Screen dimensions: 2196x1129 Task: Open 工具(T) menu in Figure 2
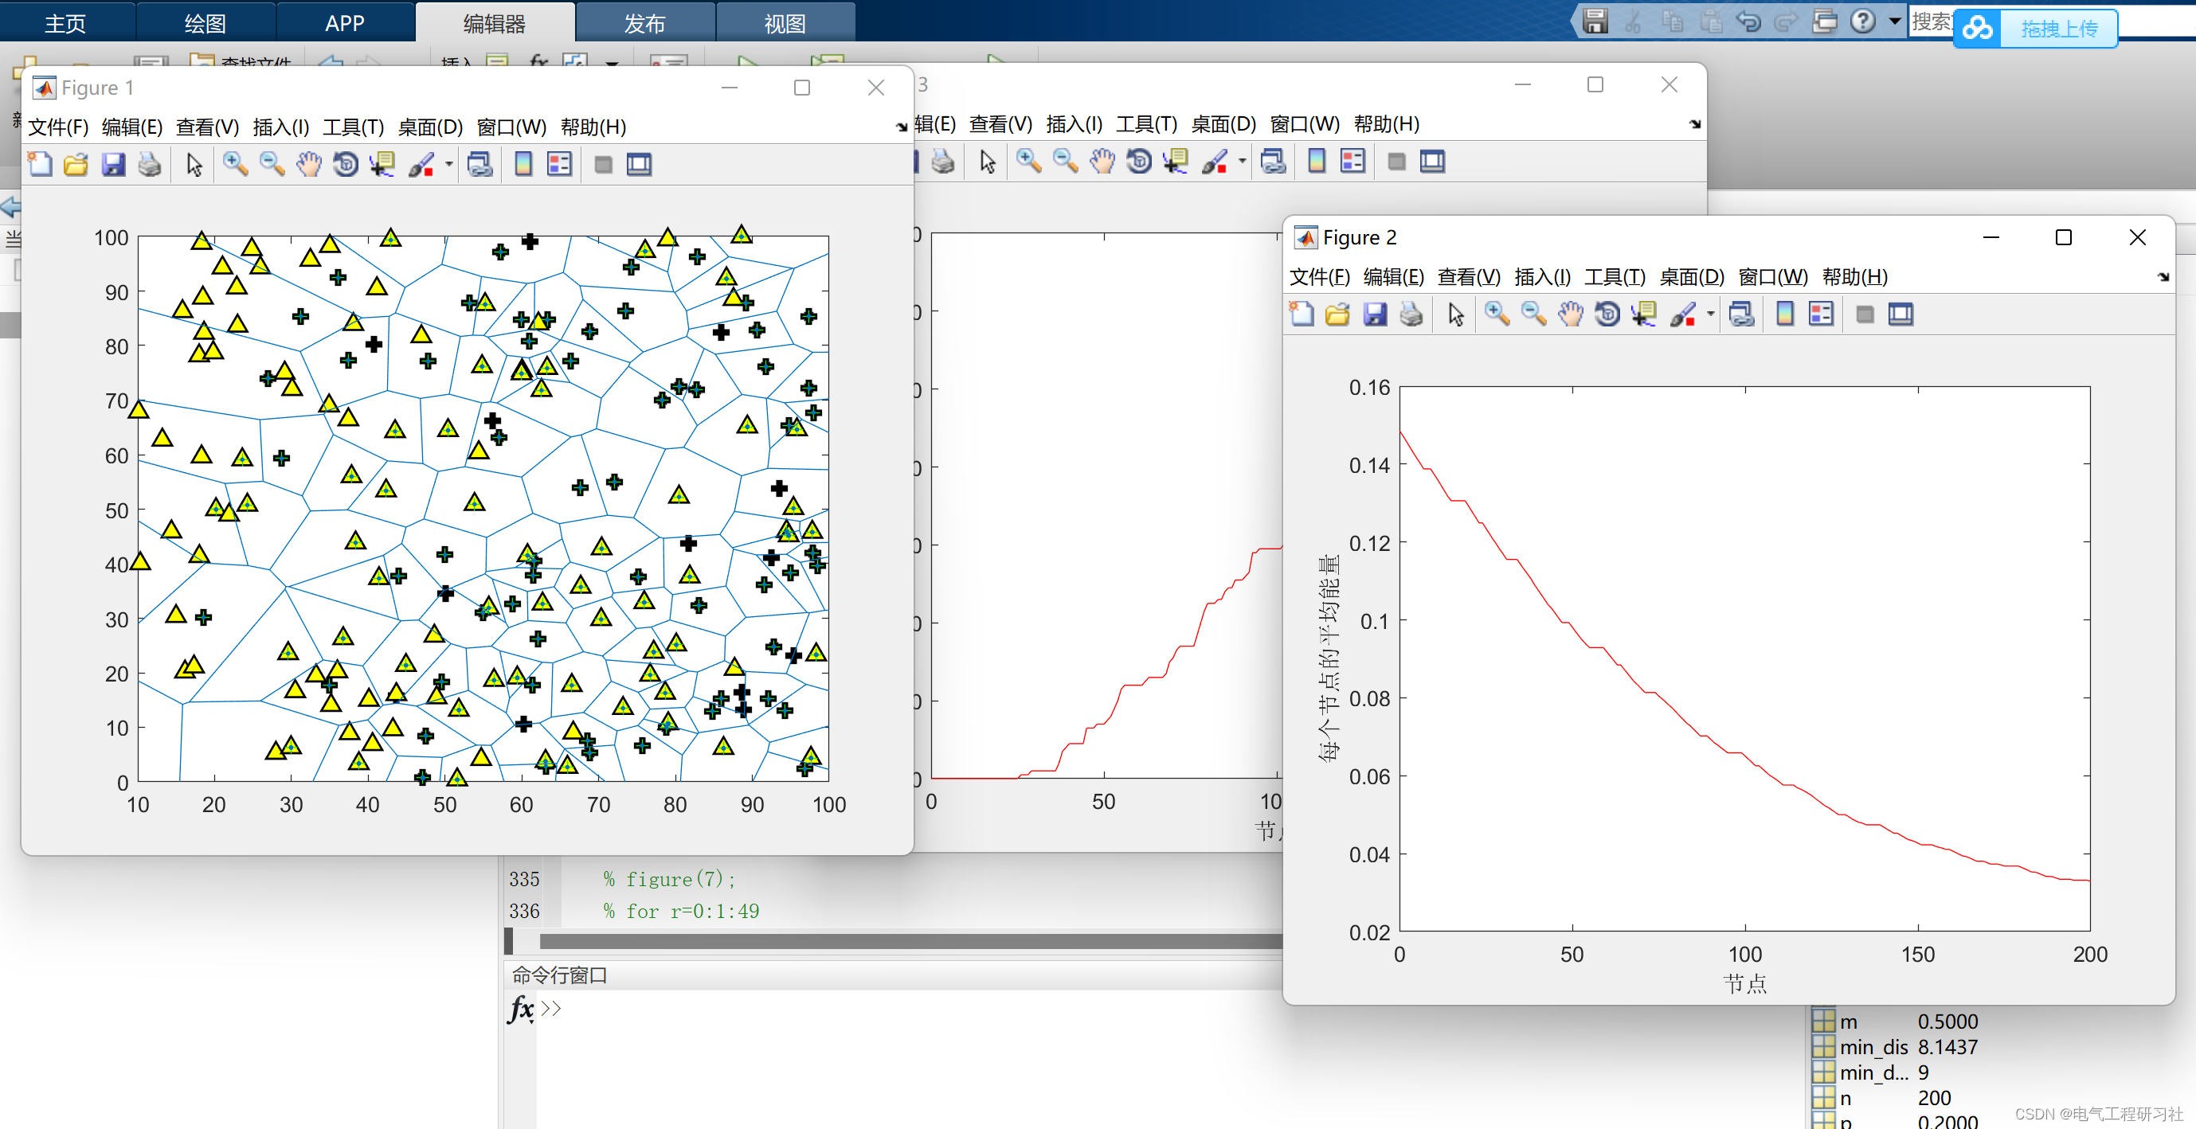pos(1614,277)
